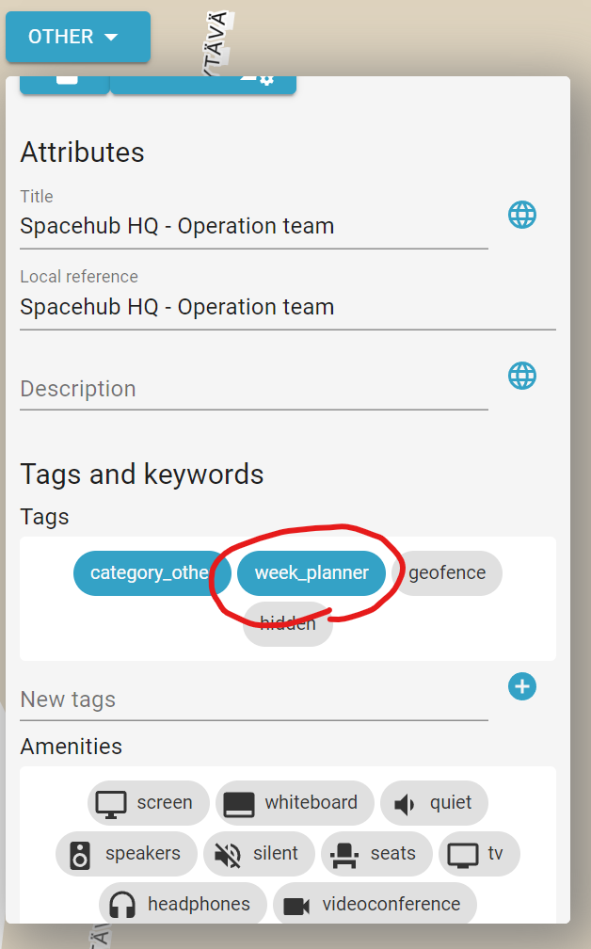Toggle the seats amenity chip
The height and width of the screenshot is (949, 591).
click(376, 853)
